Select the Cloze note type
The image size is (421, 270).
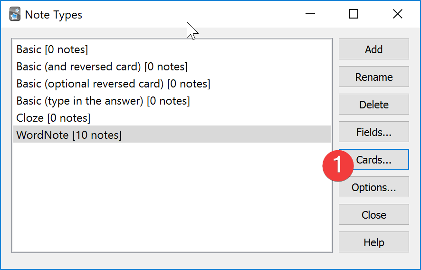pos(53,118)
